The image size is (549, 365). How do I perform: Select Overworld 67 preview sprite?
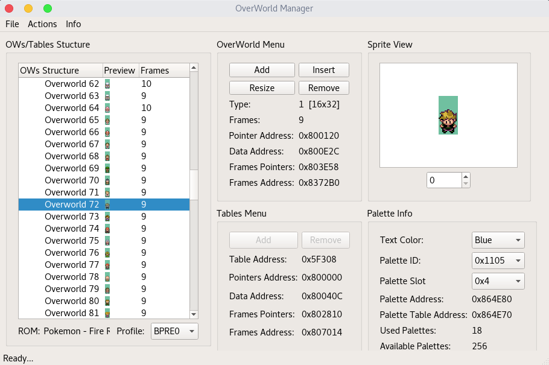(x=107, y=144)
